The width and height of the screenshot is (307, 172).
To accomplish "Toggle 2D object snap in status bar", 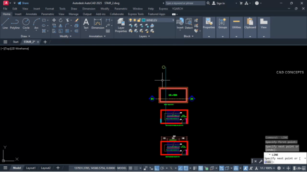I will pyautogui.click(x=186, y=168).
